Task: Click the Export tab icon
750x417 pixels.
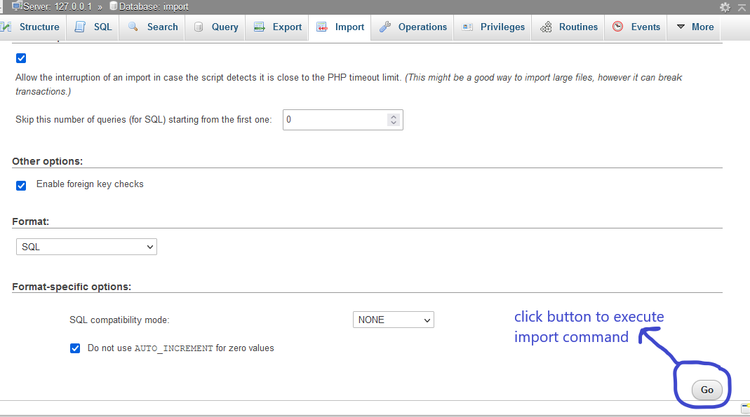Action: point(258,27)
